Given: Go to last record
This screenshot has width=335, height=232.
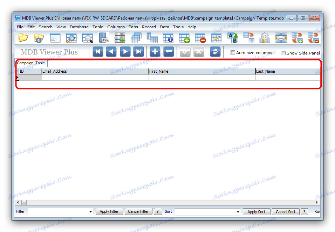Looking at the screenshot, I should [x=139, y=52].
